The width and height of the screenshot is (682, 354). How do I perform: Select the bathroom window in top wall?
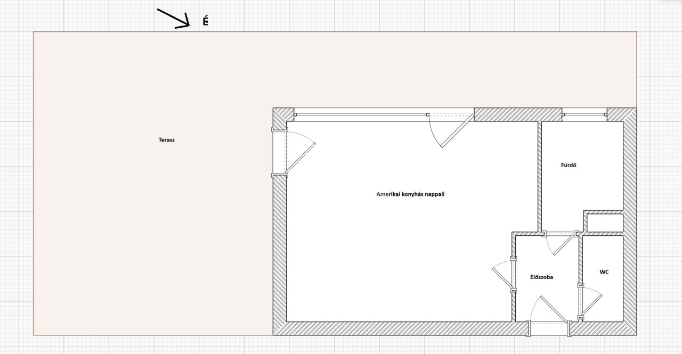tap(584, 114)
